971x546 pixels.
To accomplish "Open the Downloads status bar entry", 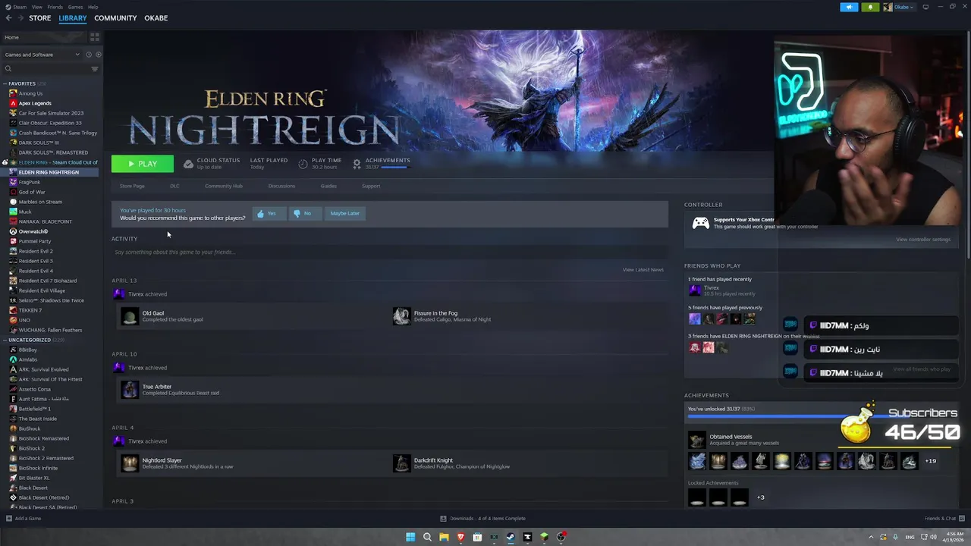I will [483, 519].
